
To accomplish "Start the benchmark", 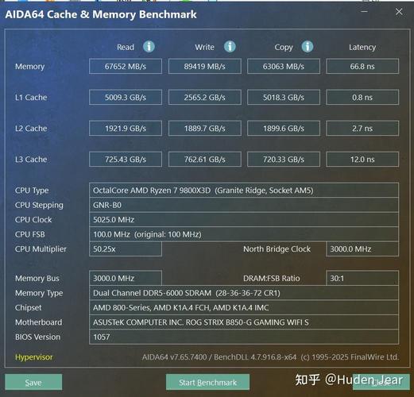I will pyautogui.click(x=207, y=382).
